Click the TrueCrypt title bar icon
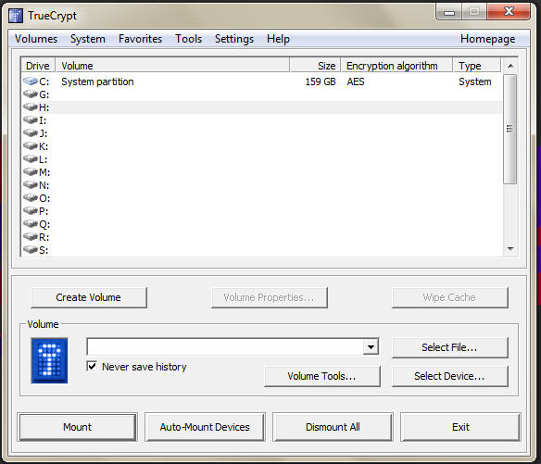Image resolution: width=541 pixels, height=464 pixels. 16,16
